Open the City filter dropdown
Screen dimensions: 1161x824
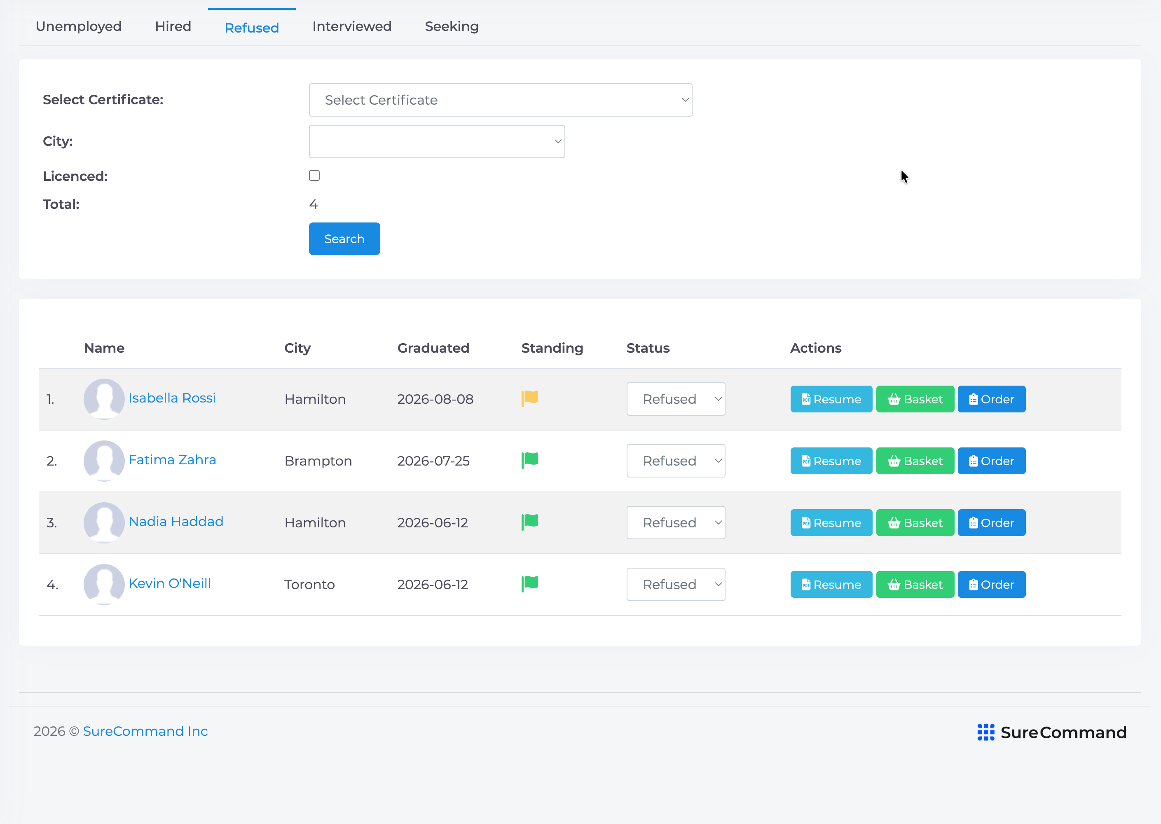tap(436, 142)
